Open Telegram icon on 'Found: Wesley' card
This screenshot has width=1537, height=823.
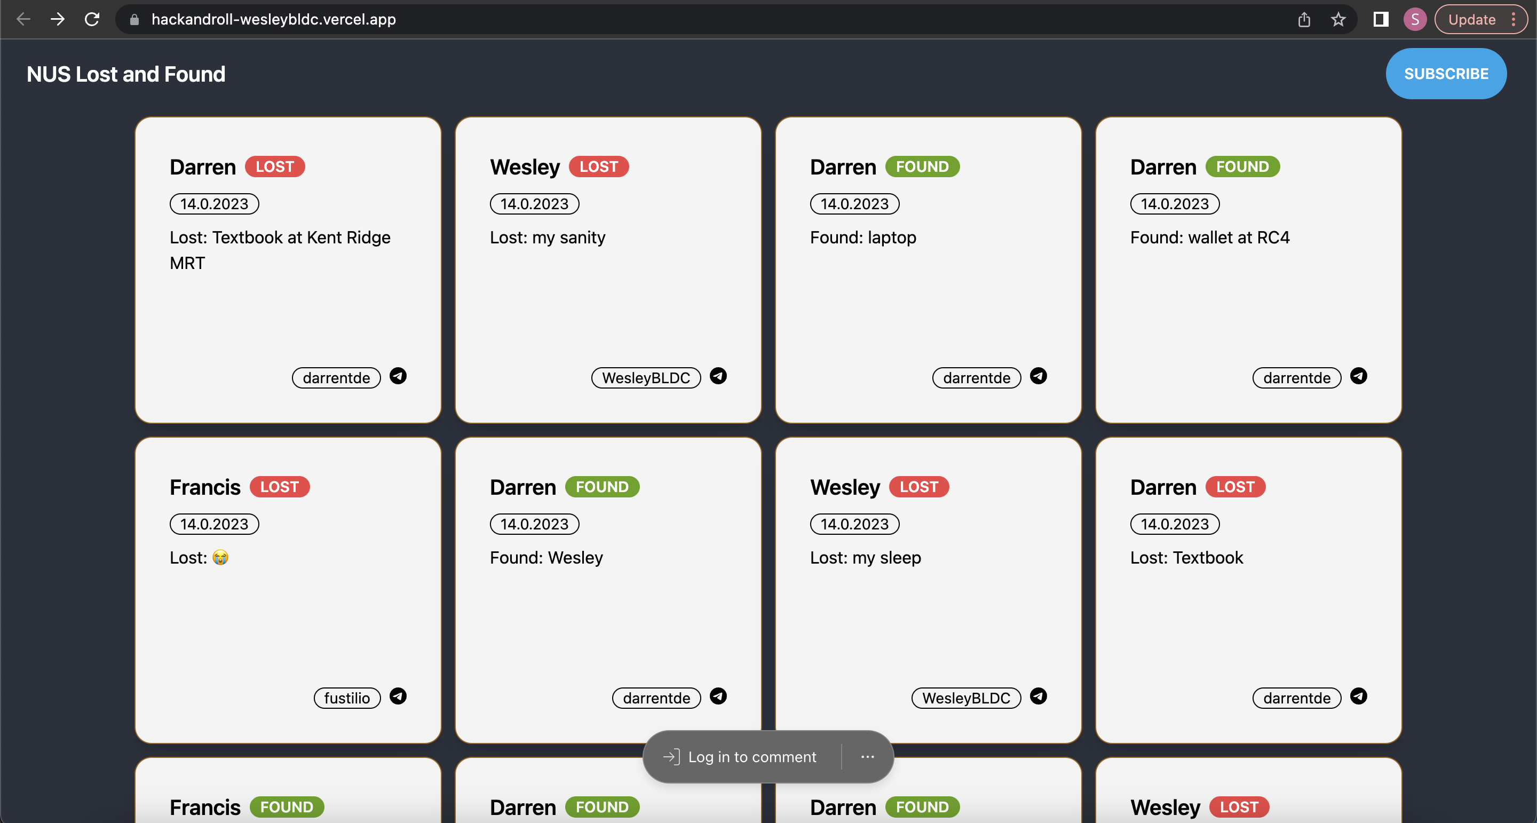coord(718,696)
